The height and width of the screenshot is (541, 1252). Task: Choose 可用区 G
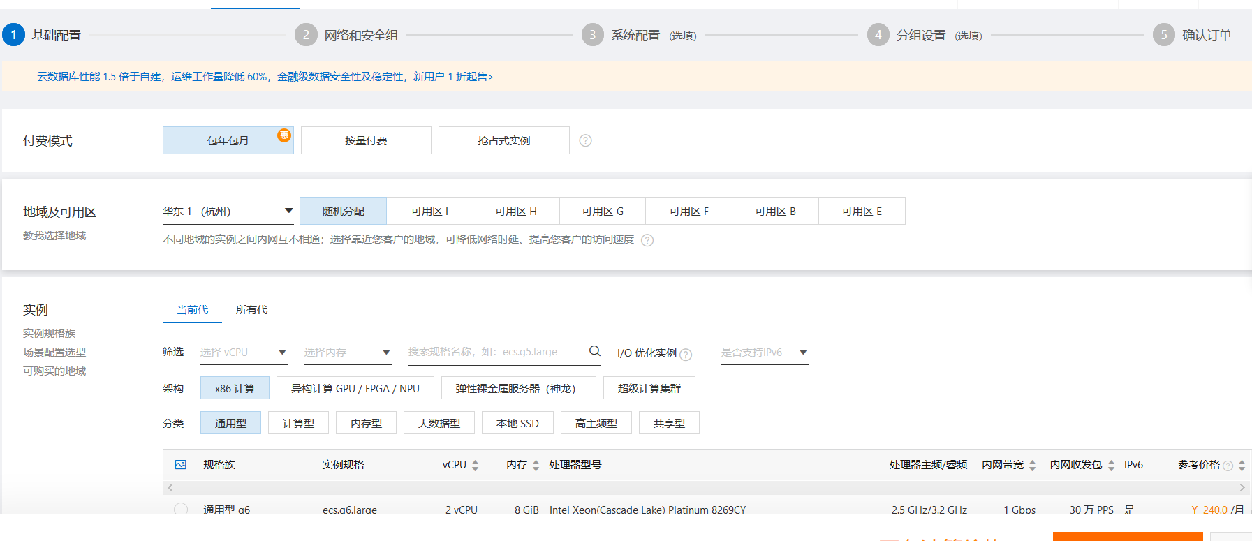[x=603, y=211]
